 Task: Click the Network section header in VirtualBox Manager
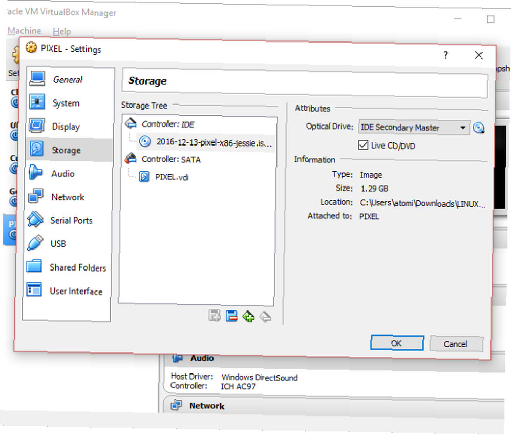(207, 406)
